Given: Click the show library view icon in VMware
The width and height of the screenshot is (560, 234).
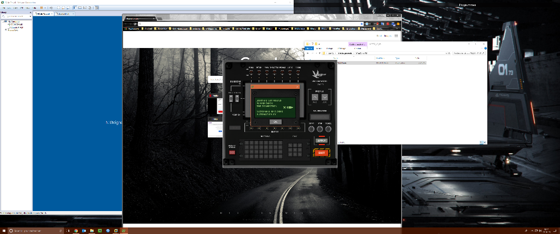Looking at the screenshot, I should pyautogui.click(x=75, y=8).
